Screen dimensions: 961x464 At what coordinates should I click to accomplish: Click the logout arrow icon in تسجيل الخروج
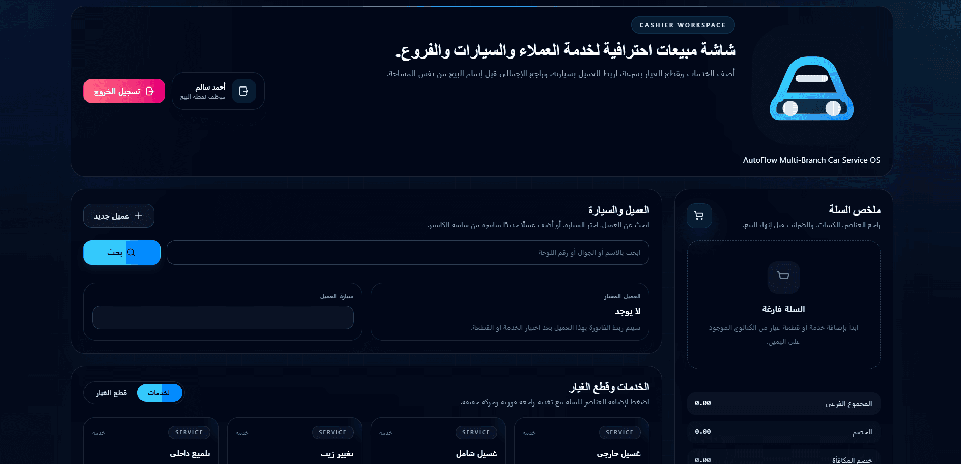[x=150, y=91]
